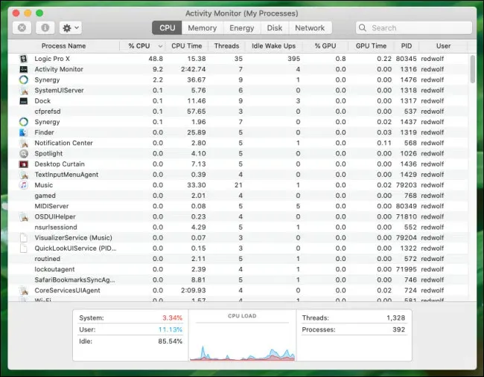
Task: Sort by the Process Name column header
Action: click(x=63, y=46)
